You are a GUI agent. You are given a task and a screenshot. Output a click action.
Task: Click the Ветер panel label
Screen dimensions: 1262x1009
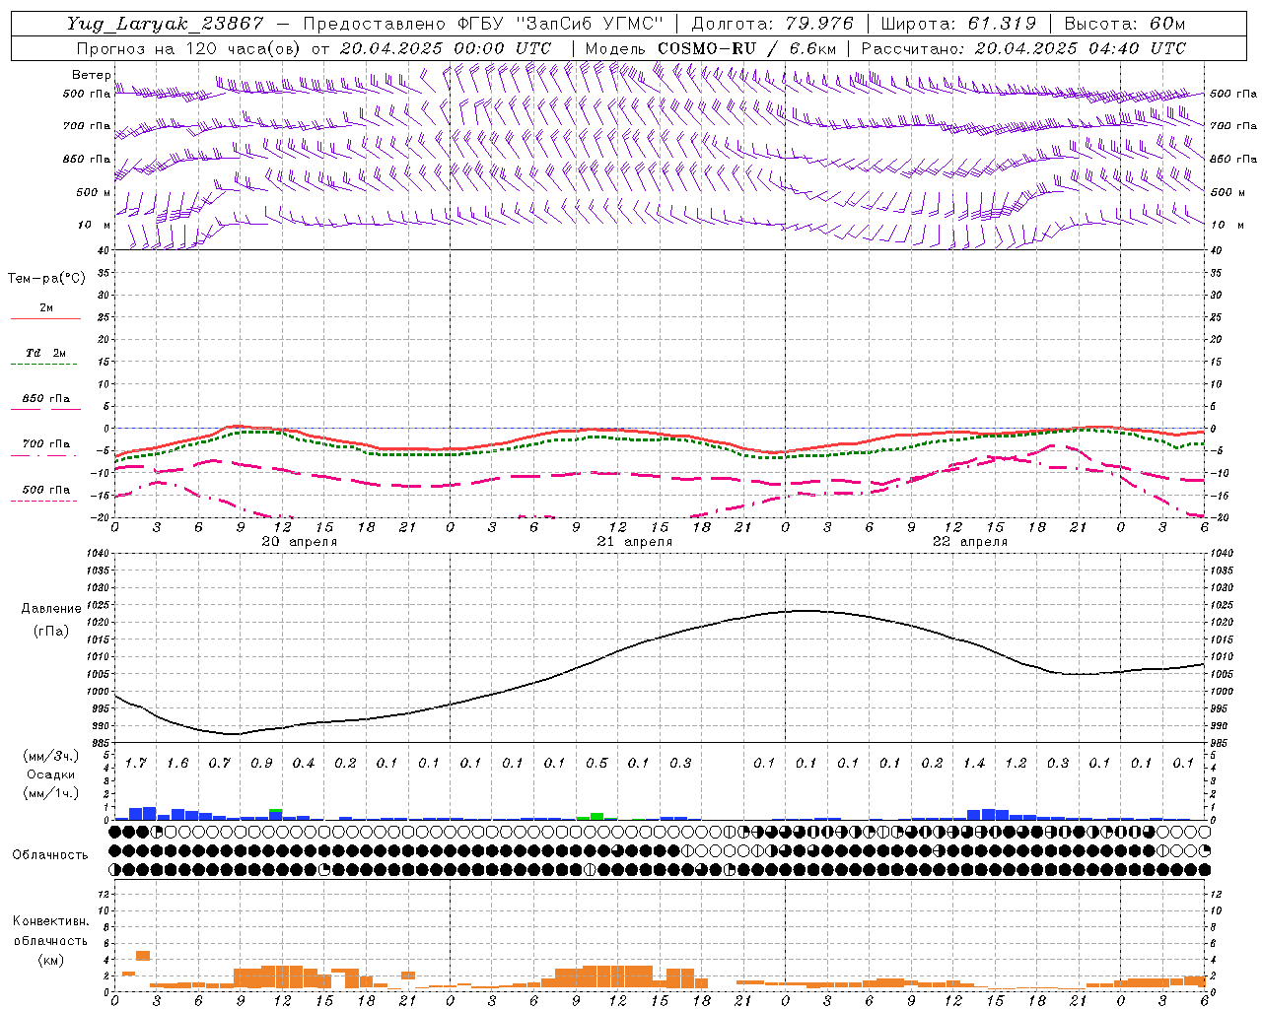pyautogui.click(x=91, y=75)
